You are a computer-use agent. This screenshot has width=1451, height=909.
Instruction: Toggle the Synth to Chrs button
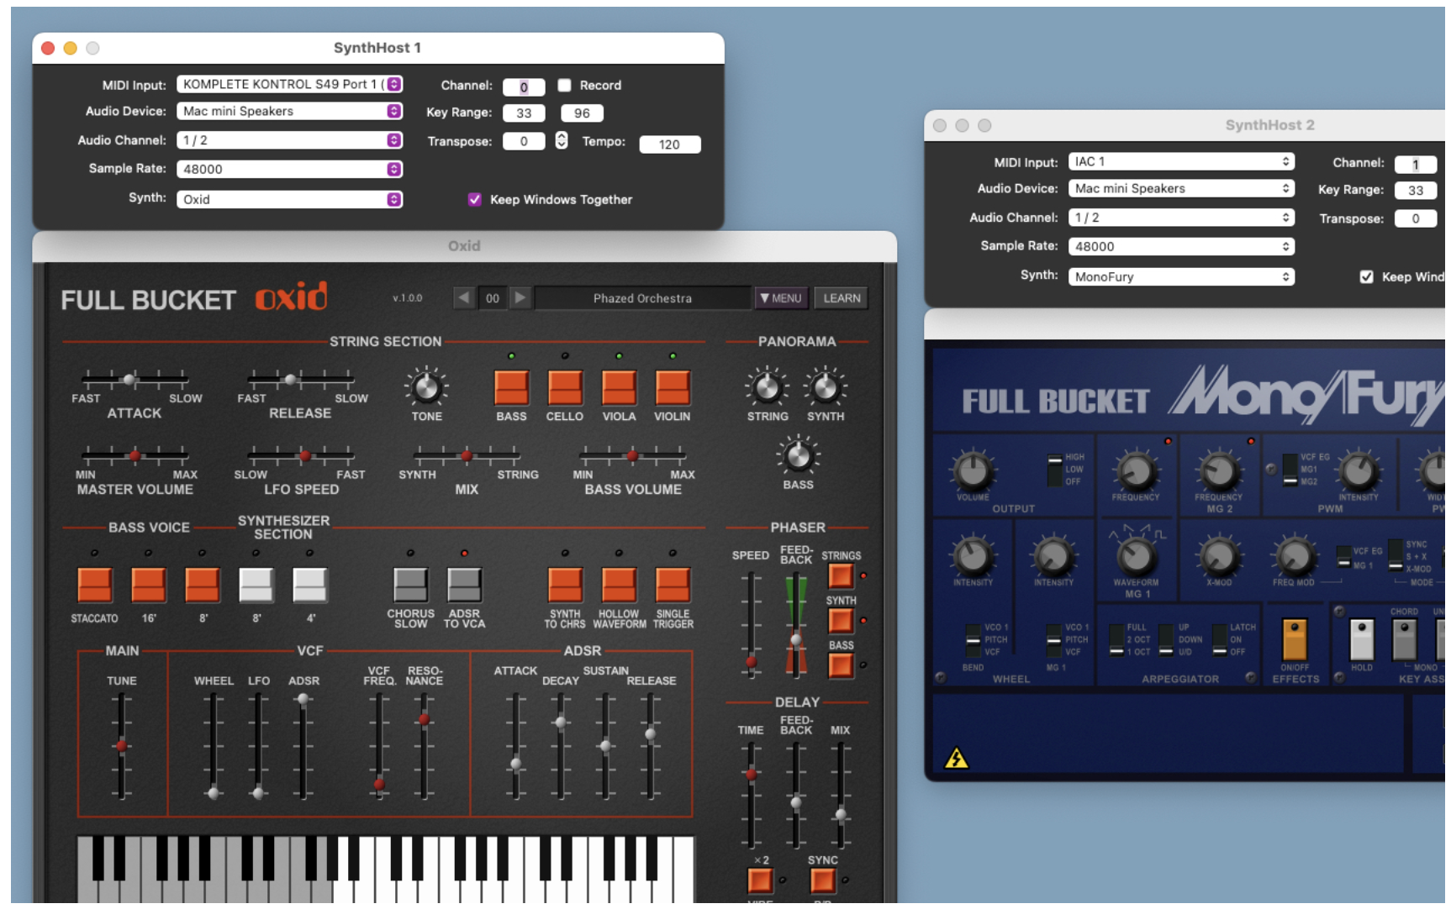coord(565,585)
